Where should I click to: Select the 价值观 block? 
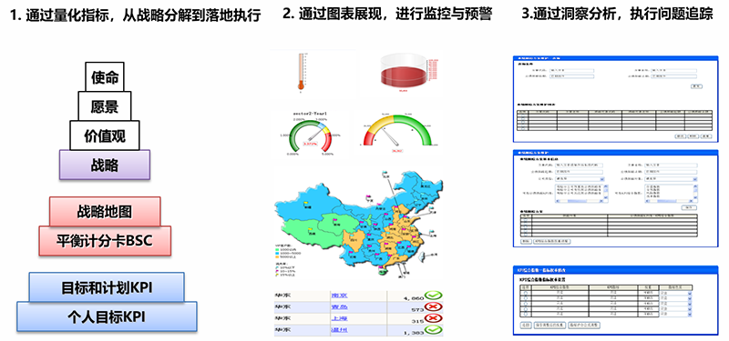pos(105,135)
